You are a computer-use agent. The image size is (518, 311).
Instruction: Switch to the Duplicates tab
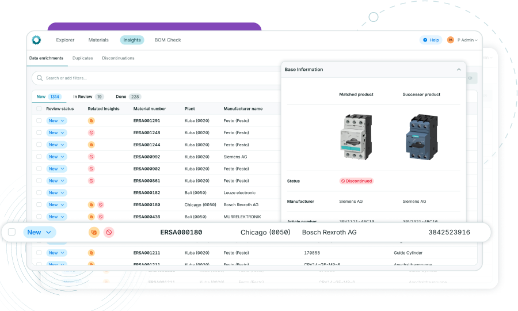[82, 58]
